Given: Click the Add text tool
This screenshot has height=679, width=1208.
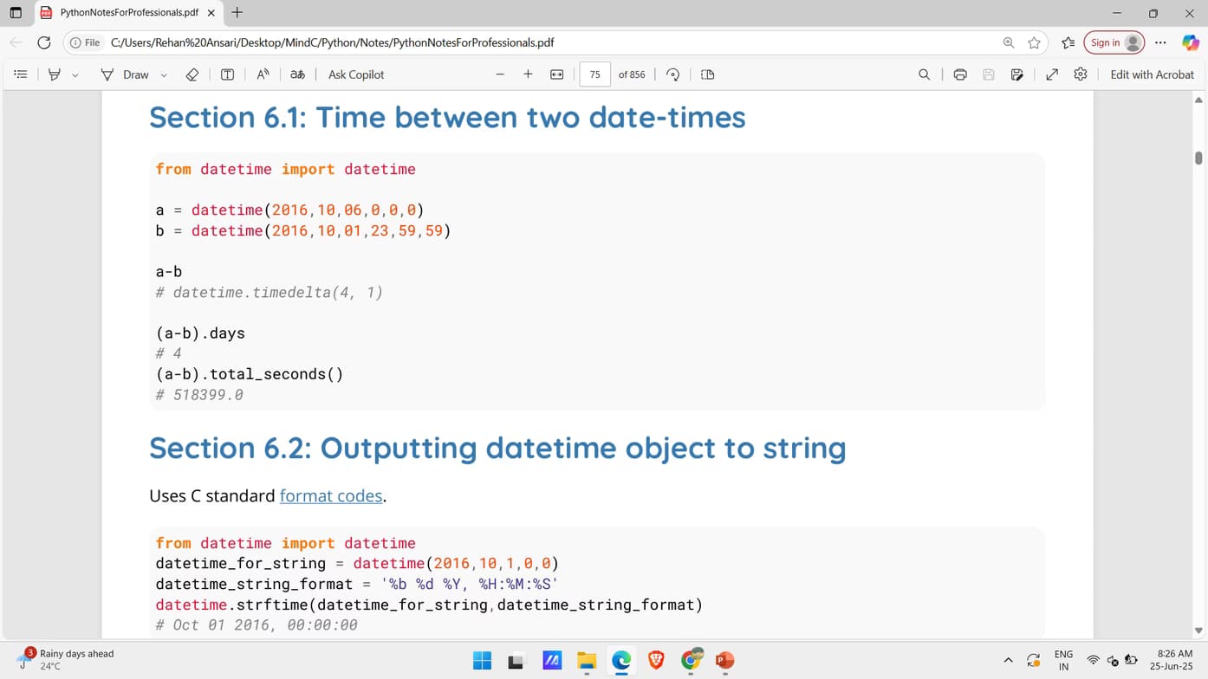Looking at the screenshot, I should 227,74.
